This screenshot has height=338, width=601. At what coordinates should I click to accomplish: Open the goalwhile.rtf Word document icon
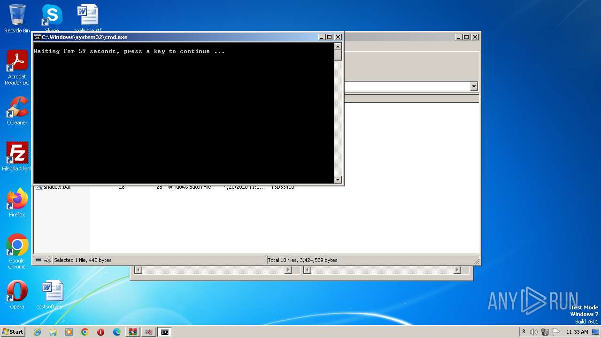[87, 18]
